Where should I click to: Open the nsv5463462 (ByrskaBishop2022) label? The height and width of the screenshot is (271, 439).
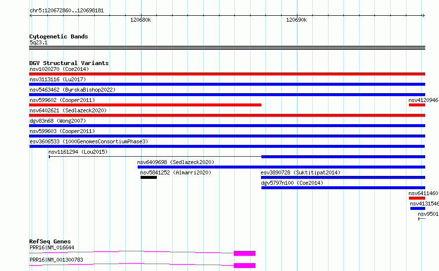(x=73, y=90)
